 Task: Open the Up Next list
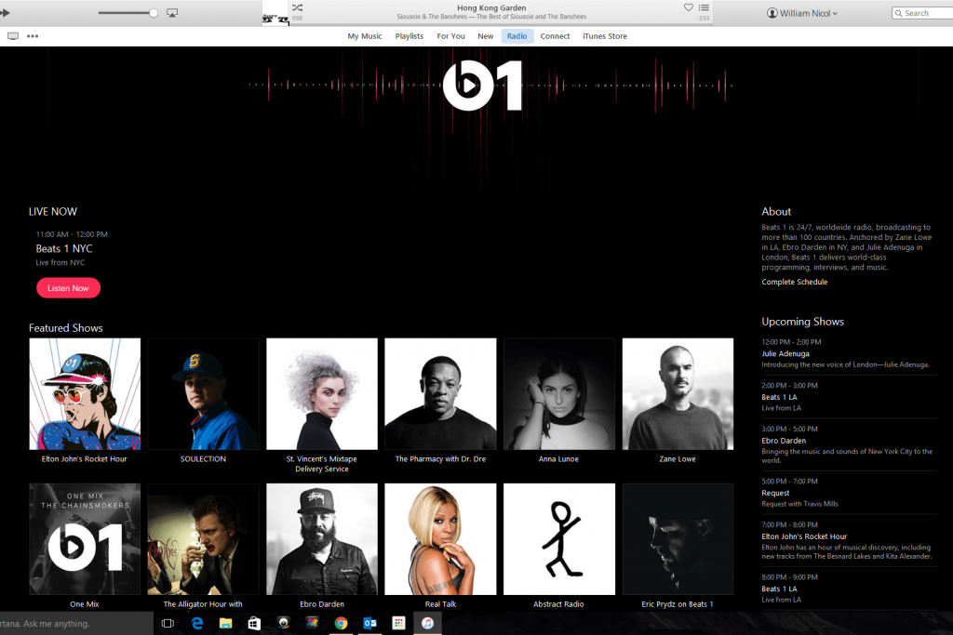pyautogui.click(x=704, y=7)
